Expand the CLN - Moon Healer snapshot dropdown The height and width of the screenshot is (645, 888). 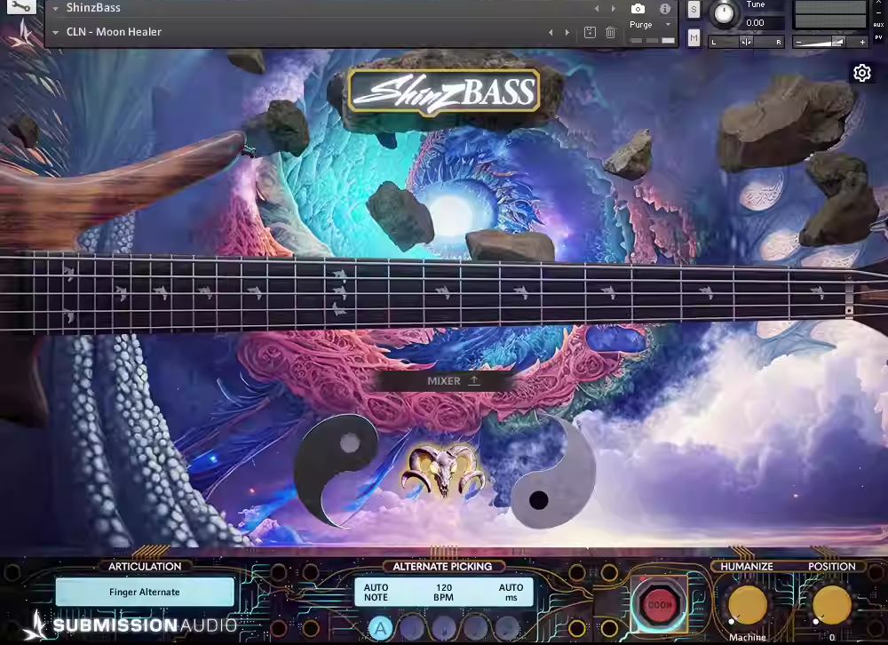[55, 32]
